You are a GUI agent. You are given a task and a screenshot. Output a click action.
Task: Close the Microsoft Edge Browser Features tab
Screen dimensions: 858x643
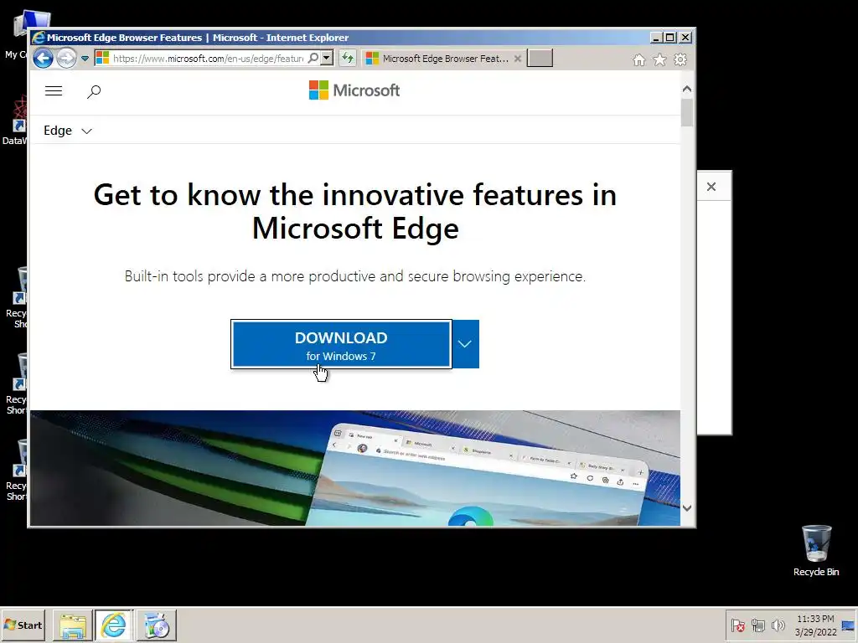pyautogui.click(x=517, y=59)
